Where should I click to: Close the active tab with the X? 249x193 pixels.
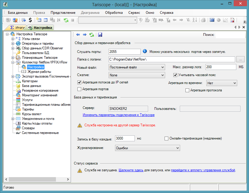tap(244, 27)
